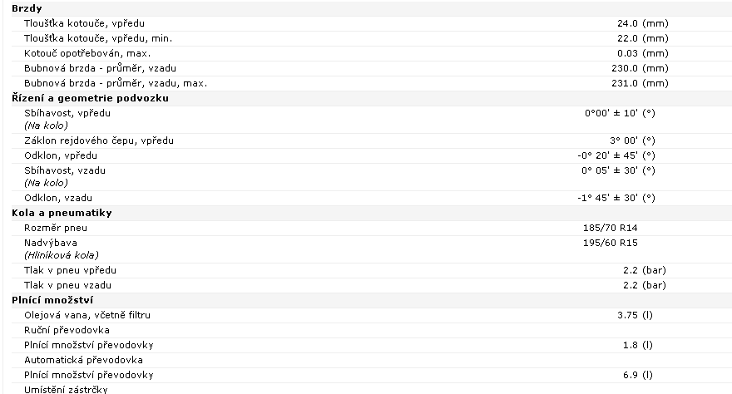Click the -0° 20' ± 45' camber value
This screenshot has height=394, width=732.
[616, 155]
